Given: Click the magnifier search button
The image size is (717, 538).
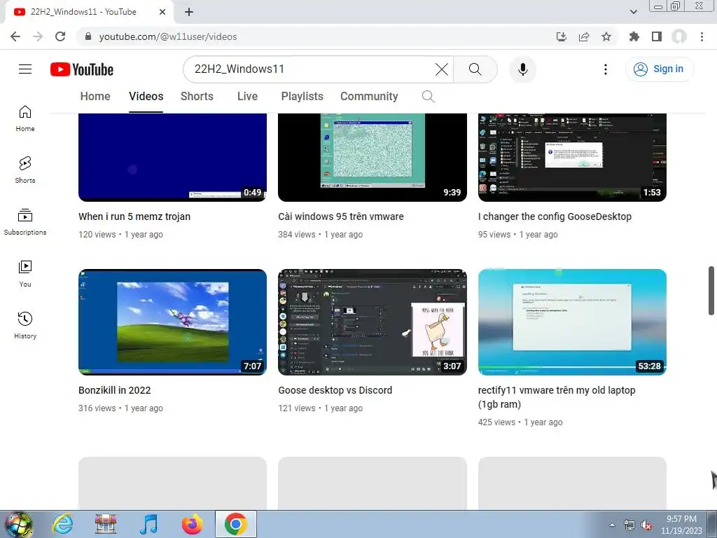Looking at the screenshot, I should (475, 69).
